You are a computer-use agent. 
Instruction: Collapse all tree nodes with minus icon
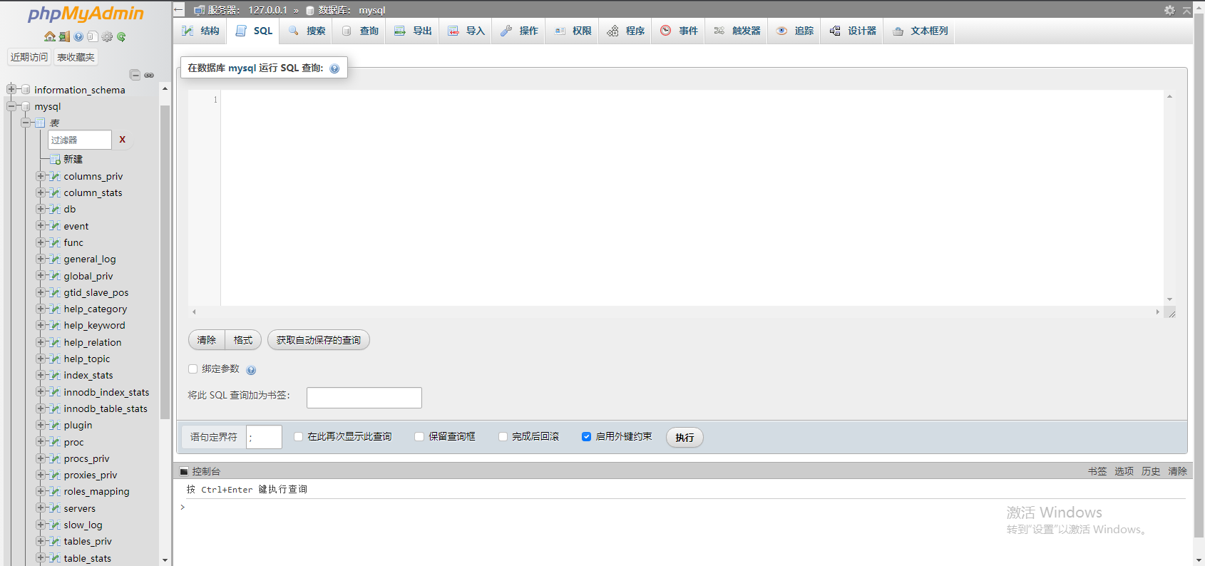[x=135, y=75]
